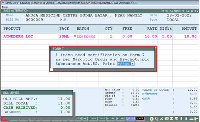Image resolution: width=200 pixels, height=122 pixels.
Task: Click the PRODUCT column header
Action: 12,29
